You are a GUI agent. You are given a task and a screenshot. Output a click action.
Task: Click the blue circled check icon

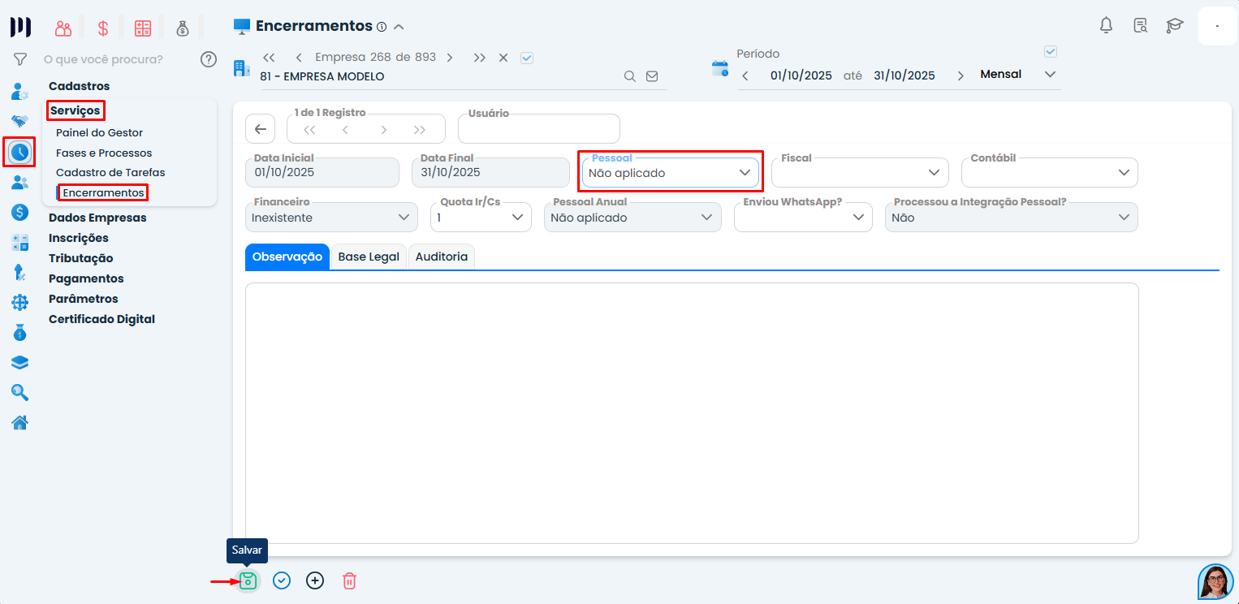click(x=282, y=580)
